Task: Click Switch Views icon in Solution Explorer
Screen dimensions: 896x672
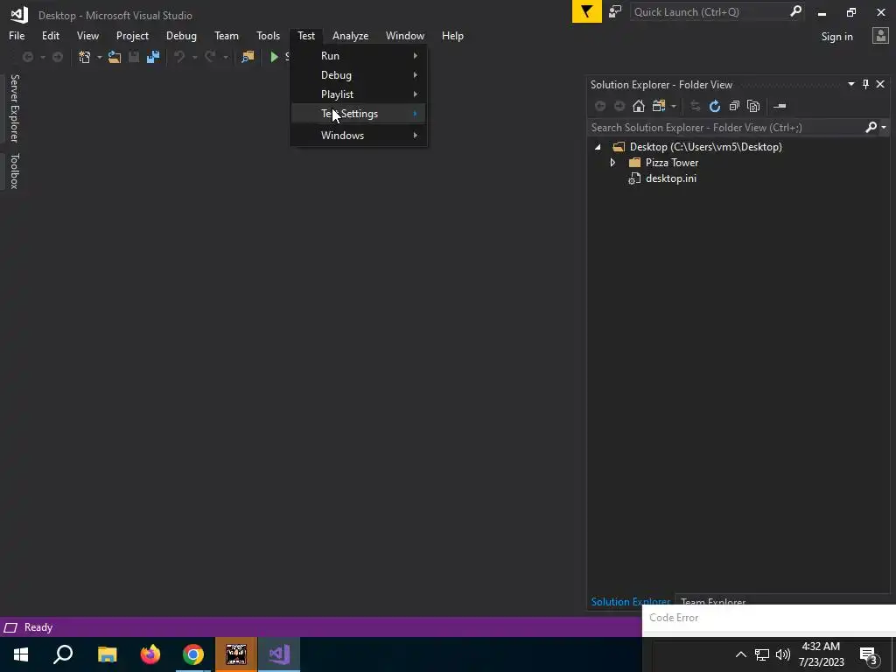Action: coord(658,106)
